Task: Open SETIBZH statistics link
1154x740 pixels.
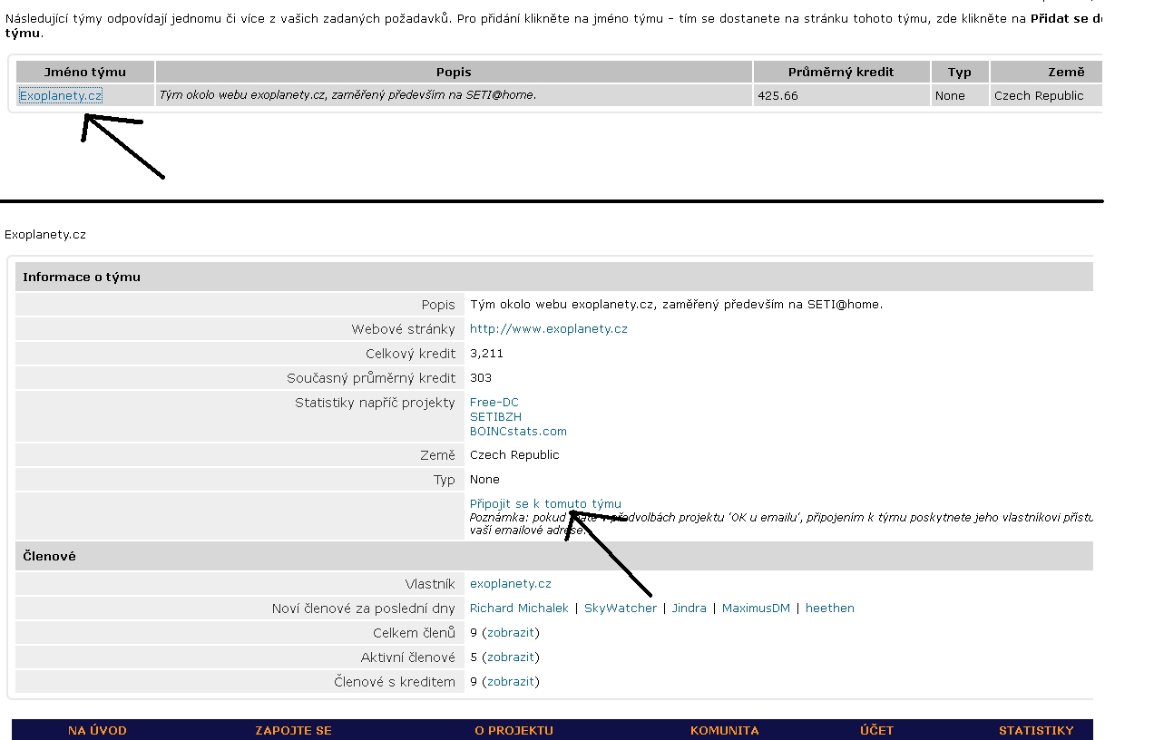Action: pyautogui.click(x=495, y=416)
